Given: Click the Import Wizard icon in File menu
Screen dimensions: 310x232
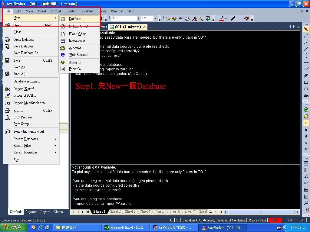Looking at the screenshot, I should [7, 89].
